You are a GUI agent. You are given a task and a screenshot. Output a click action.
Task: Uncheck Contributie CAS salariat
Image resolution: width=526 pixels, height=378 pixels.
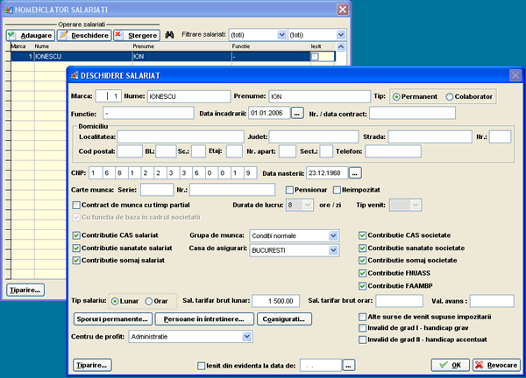[x=76, y=235]
